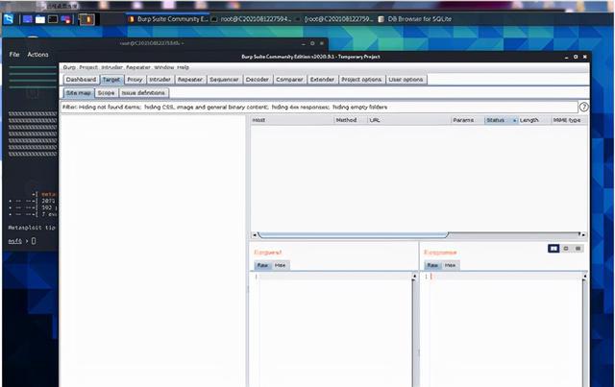Open the User options tab
Image resolution: width=615 pixels, height=387 pixels.
tap(406, 80)
